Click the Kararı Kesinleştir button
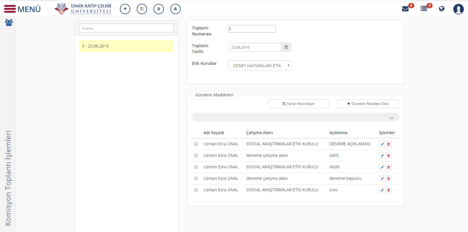This screenshot has width=468, height=232. [x=299, y=104]
